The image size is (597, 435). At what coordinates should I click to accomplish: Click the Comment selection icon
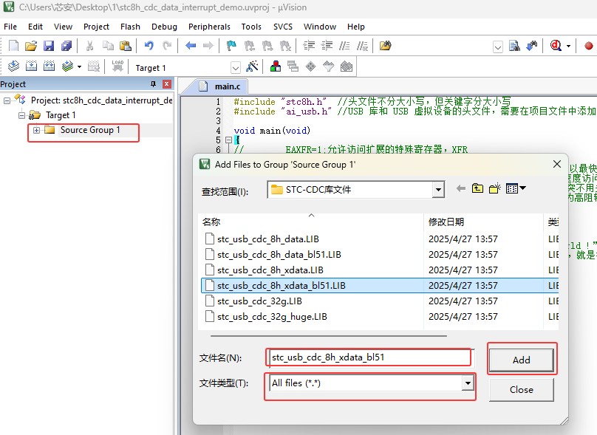[344, 46]
